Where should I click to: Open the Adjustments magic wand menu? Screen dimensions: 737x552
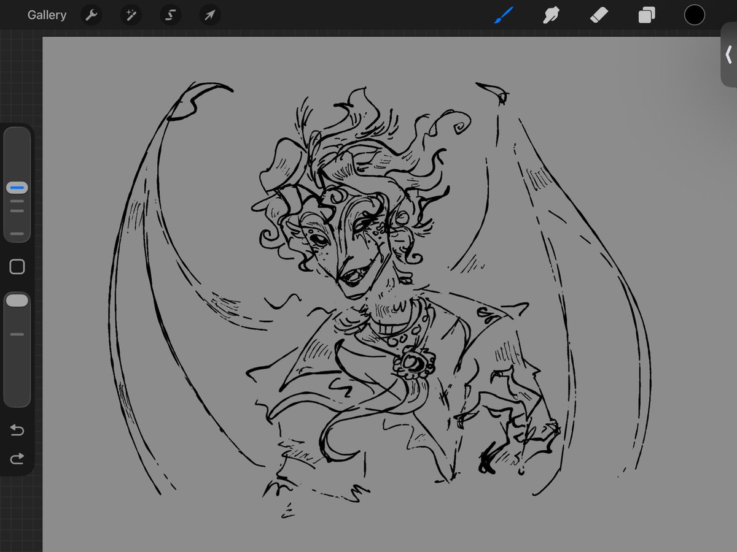[130, 15]
